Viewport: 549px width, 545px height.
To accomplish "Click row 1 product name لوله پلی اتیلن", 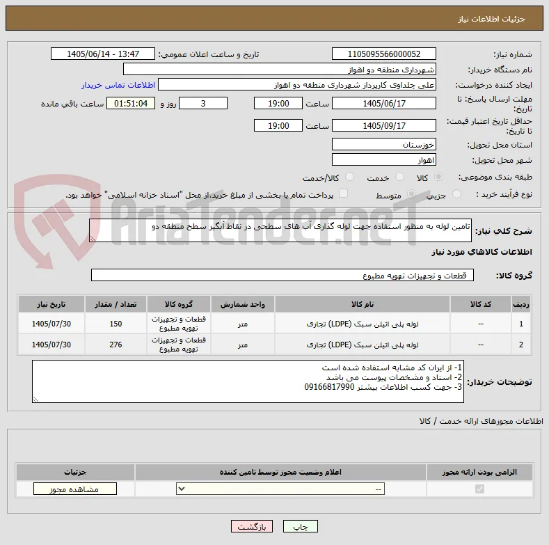I will (363, 324).
